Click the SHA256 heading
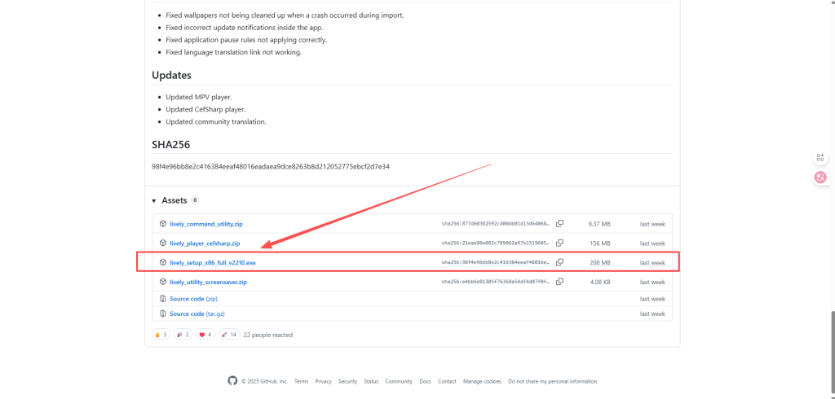The image size is (835, 399). pos(171,145)
